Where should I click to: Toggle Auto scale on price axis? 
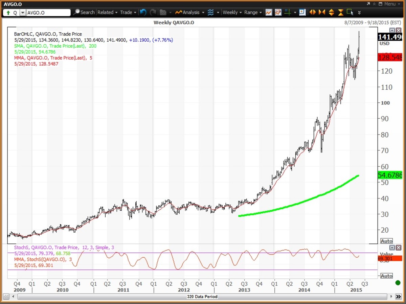pos(386,241)
